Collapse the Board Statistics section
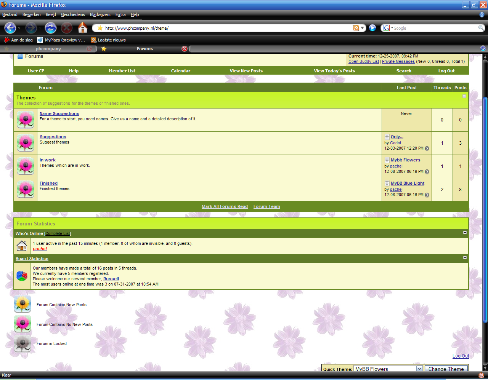The width and height of the screenshot is (488, 380). click(x=465, y=258)
